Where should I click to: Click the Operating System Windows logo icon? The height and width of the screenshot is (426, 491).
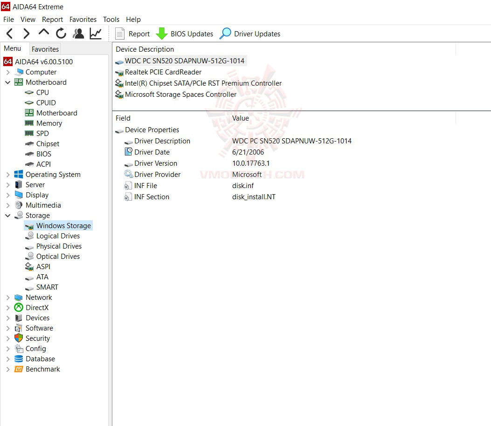(19, 175)
